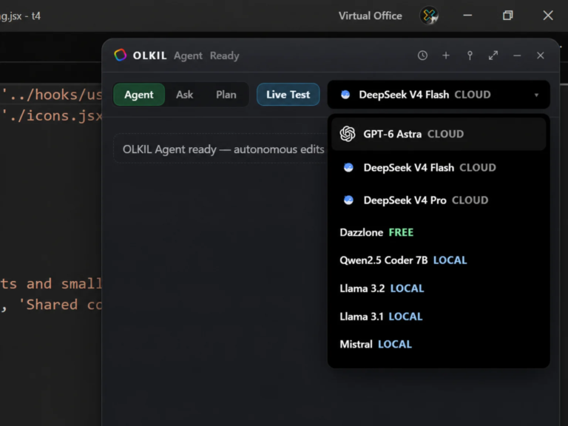
Task: Close the OLKIL agent panel
Action: pos(541,55)
